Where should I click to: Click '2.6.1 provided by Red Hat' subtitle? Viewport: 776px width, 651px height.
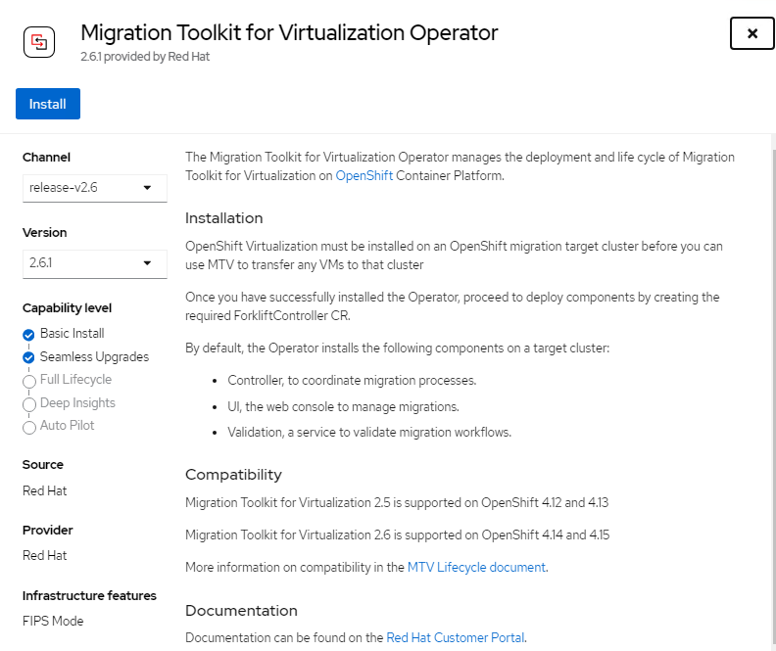point(145,57)
